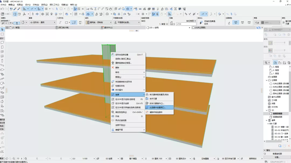Click the undo arrow icon

coord(2,9)
